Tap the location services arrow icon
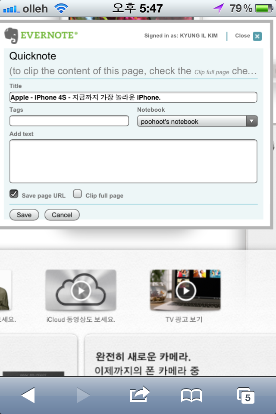 pyautogui.click(x=219, y=9)
